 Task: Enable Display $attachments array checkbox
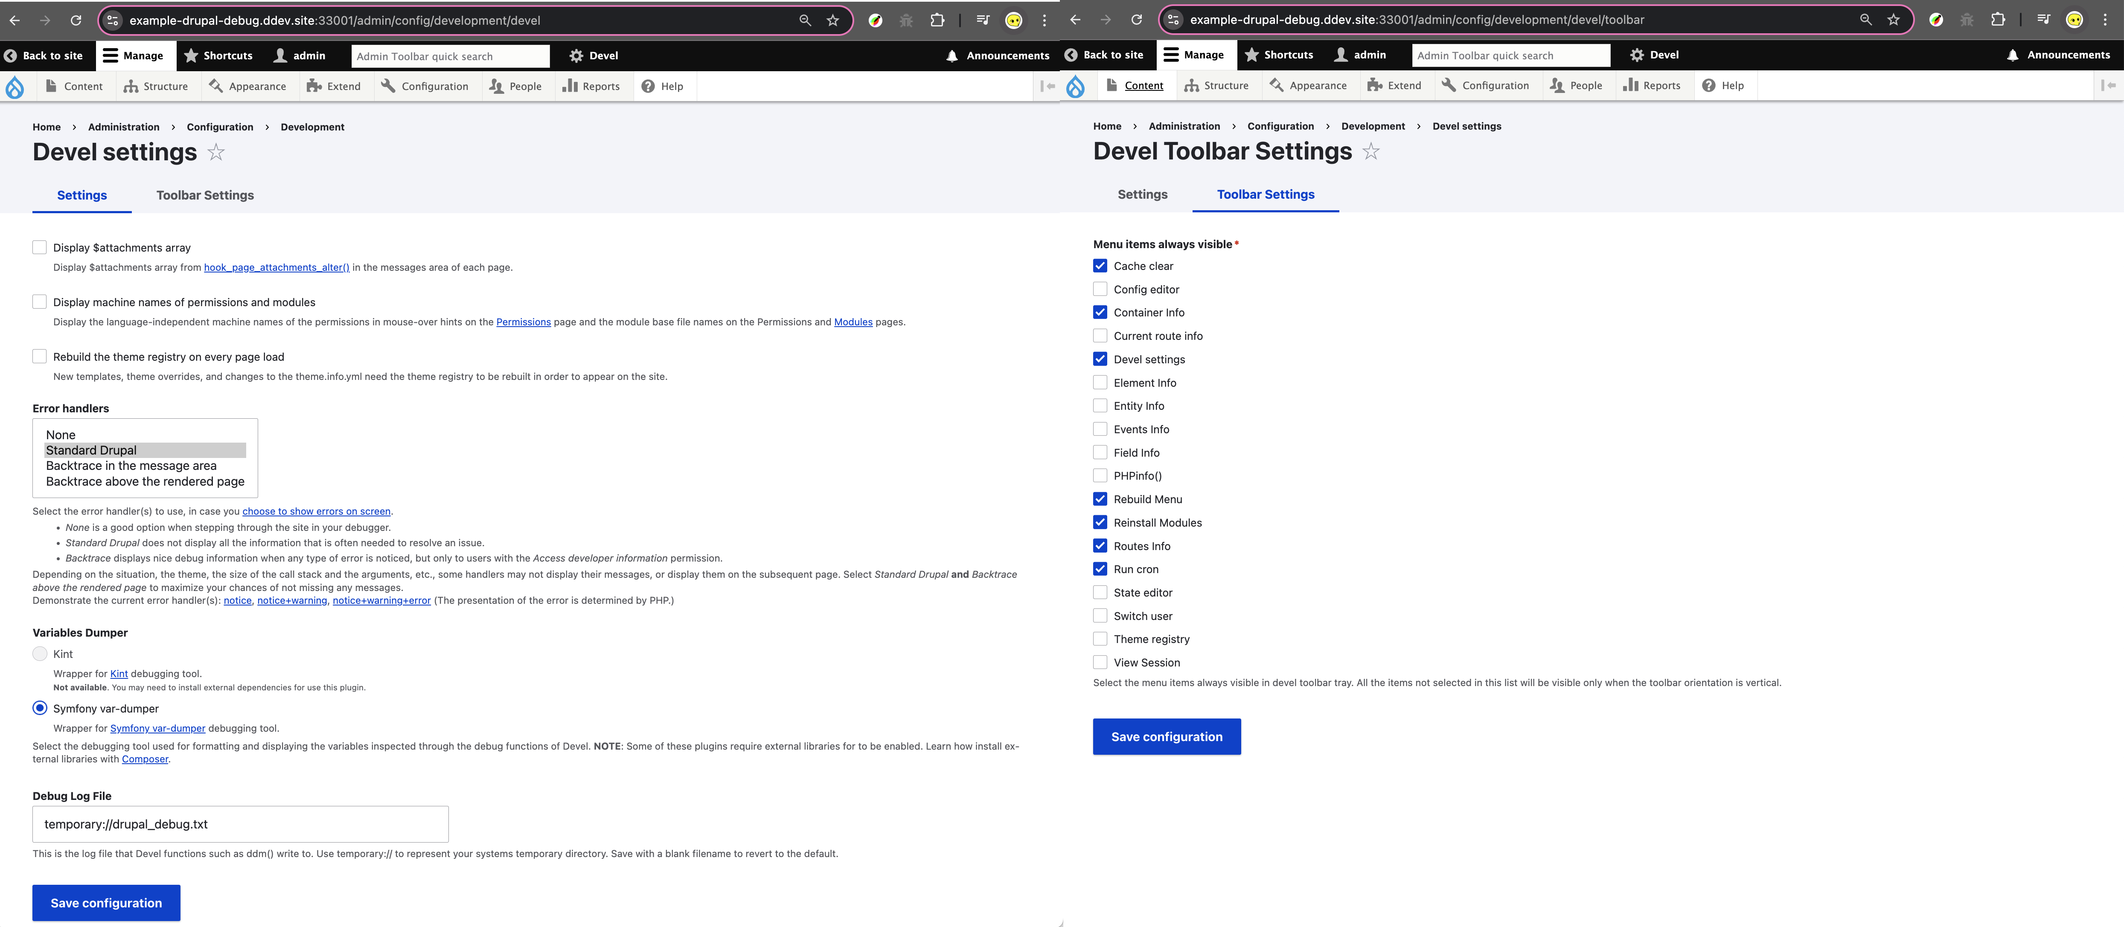tap(40, 247)
